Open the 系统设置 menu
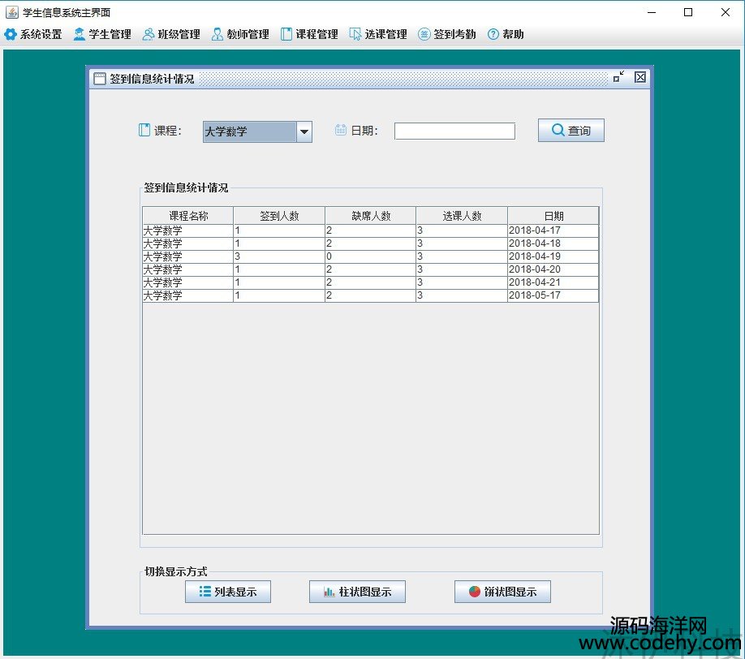 point(33,34)
